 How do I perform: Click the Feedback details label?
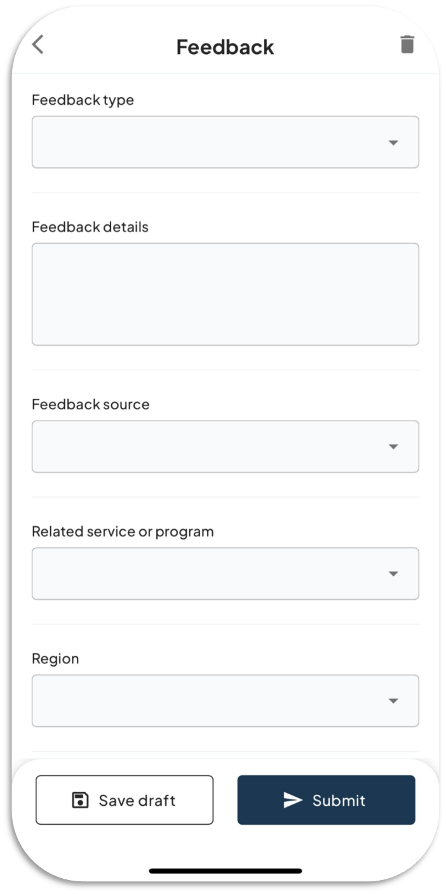click(x=90, y=227)
